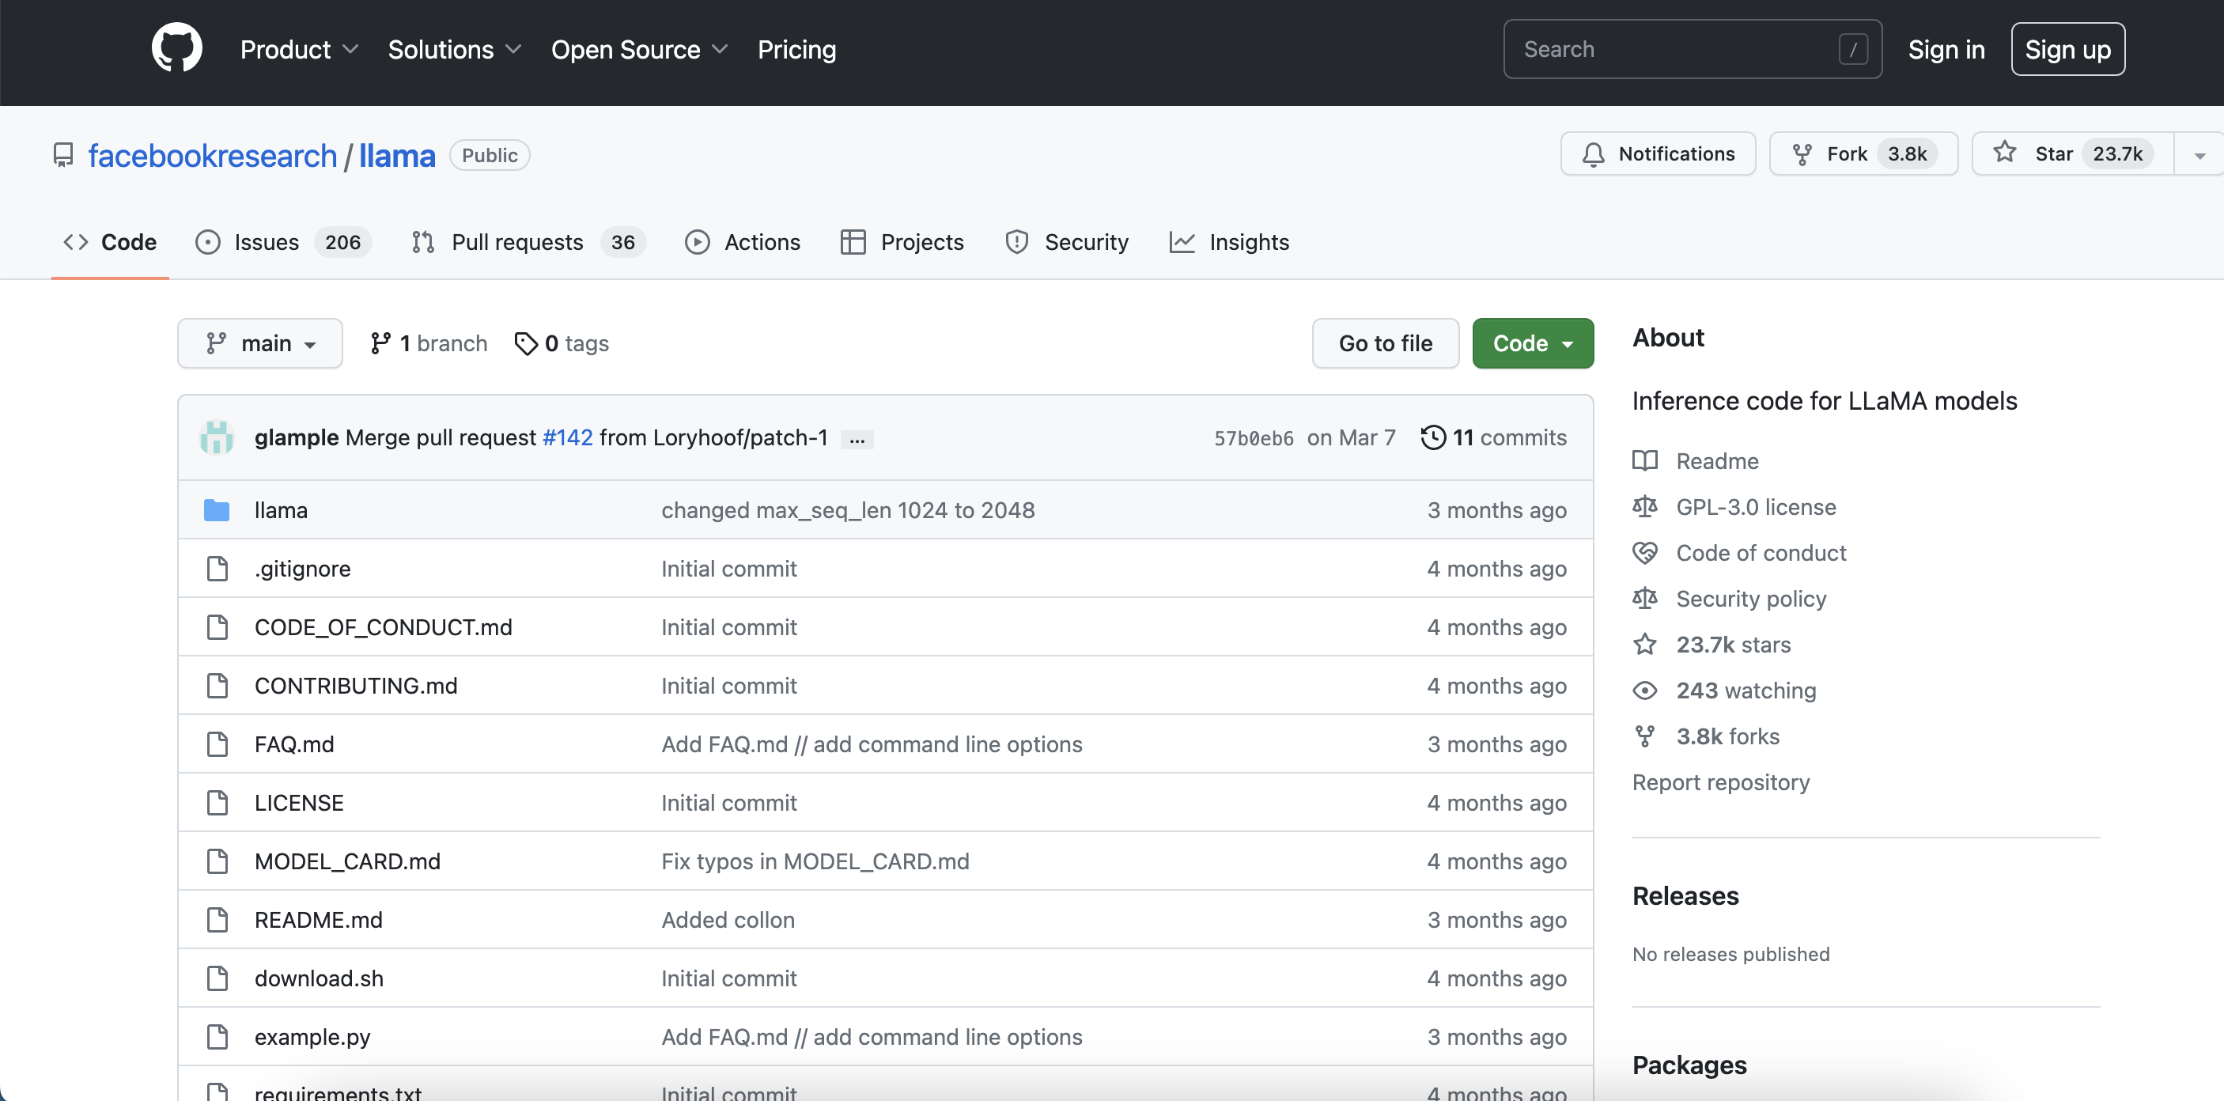Click the fork icon in Fork button

coord(1802,154)
